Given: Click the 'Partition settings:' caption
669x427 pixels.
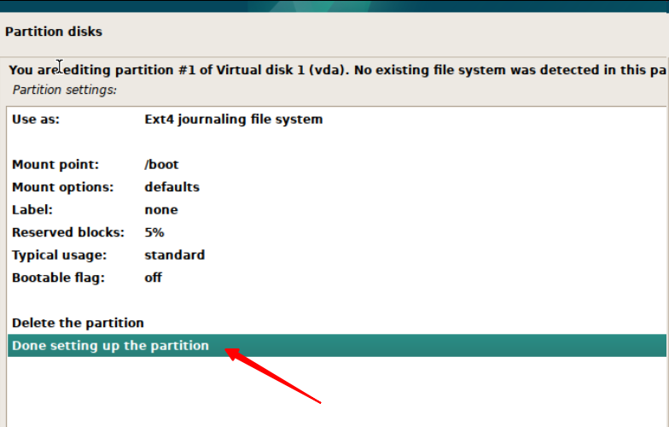Looking at the screenshot, I should click(x=65, y=89).
